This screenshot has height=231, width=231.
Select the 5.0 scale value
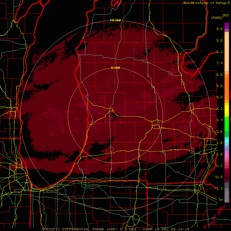pos(219,97)
